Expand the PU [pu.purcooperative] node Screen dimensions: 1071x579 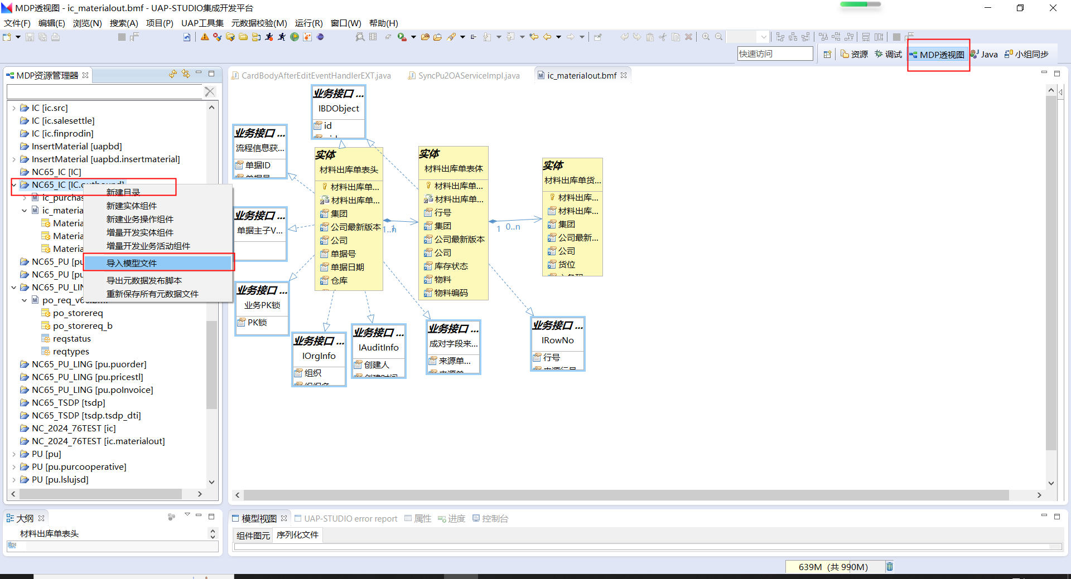(x=14, y=467)
